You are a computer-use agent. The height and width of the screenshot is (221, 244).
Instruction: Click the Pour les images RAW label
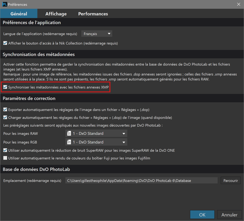[20, 134]
